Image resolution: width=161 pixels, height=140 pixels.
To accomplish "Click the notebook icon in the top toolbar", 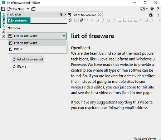I will [x=3, y=9].
